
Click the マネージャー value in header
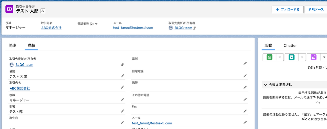click(x=16, y=28)
